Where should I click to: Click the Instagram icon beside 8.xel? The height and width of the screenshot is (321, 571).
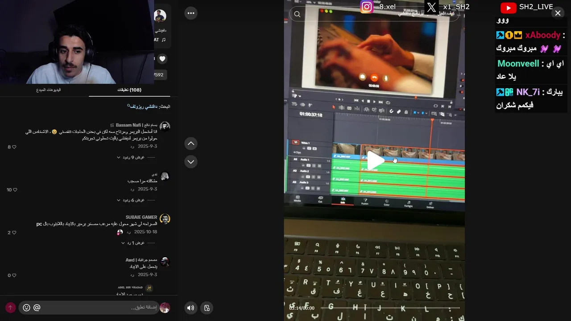[367, 7]
